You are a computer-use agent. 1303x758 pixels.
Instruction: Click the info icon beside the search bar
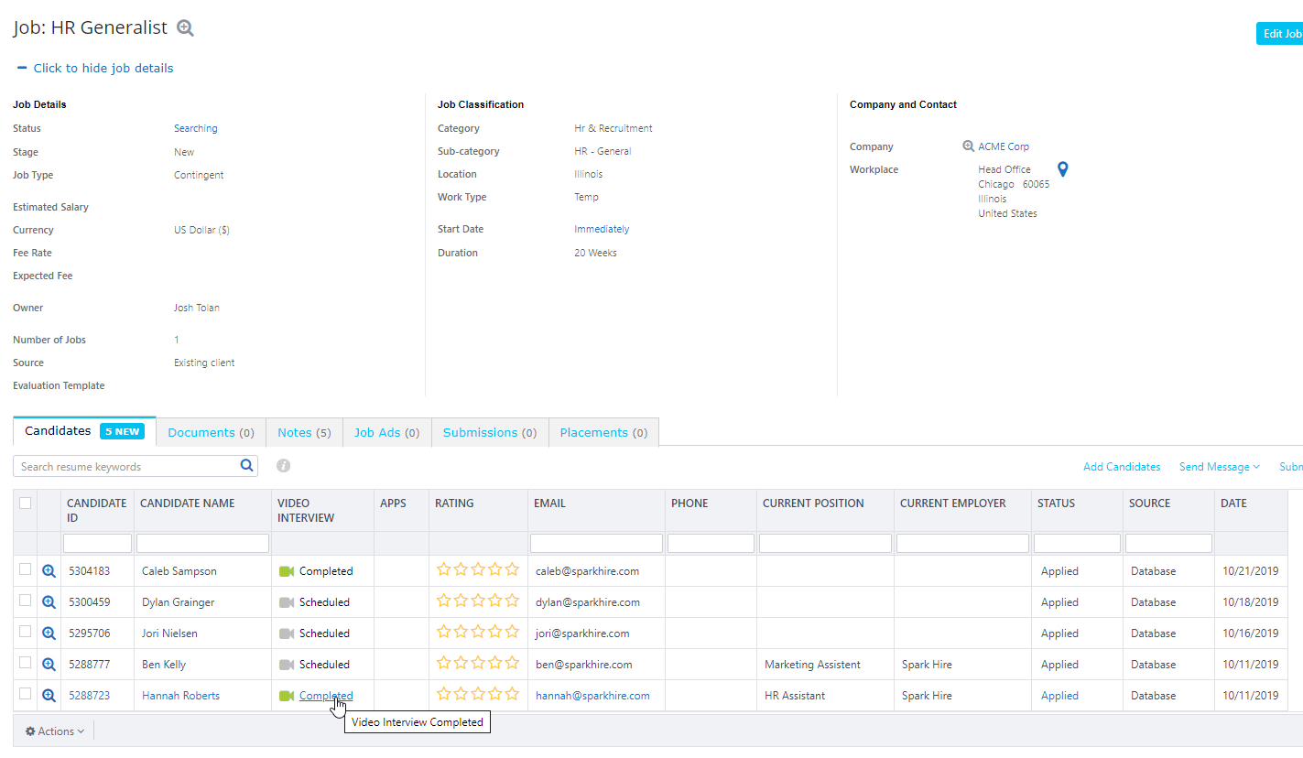pyautogui.click(x=283, y=465)
